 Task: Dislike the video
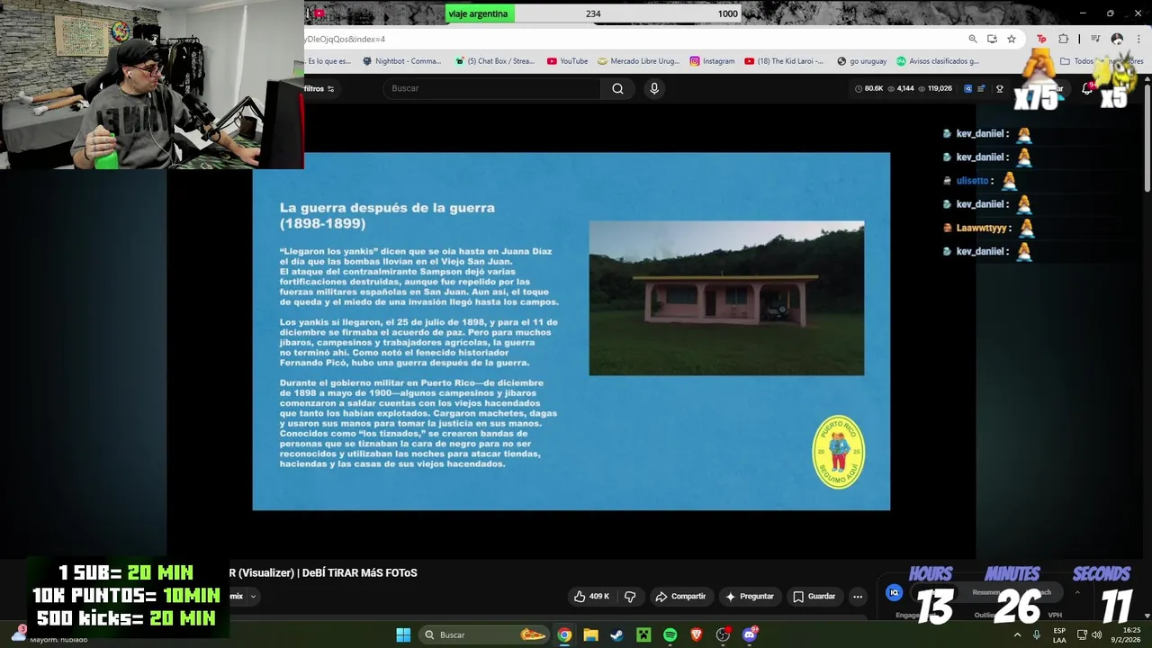tap(630, 596)
